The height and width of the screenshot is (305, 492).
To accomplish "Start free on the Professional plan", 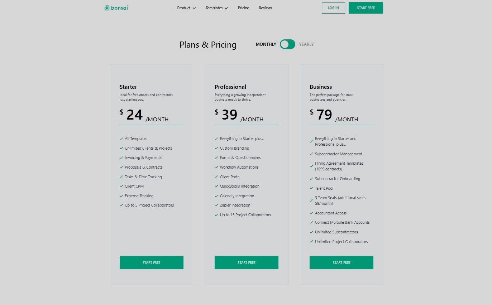I will 247,262.
